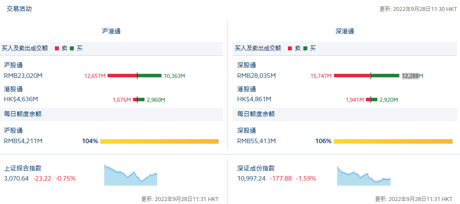460x204 pixels.
Task: Click green 买 legend square under 沪港通
Action: coord(72,48)
